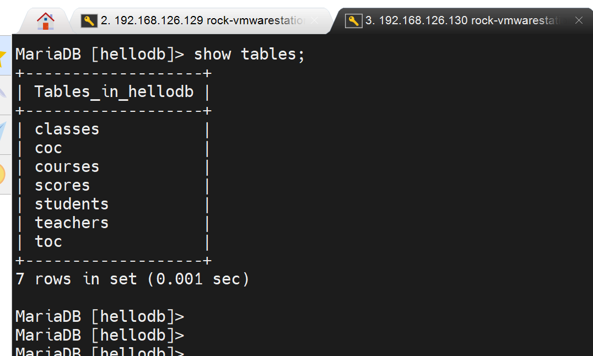Close the 192.168.126.129 session tab

coord(314,21)
